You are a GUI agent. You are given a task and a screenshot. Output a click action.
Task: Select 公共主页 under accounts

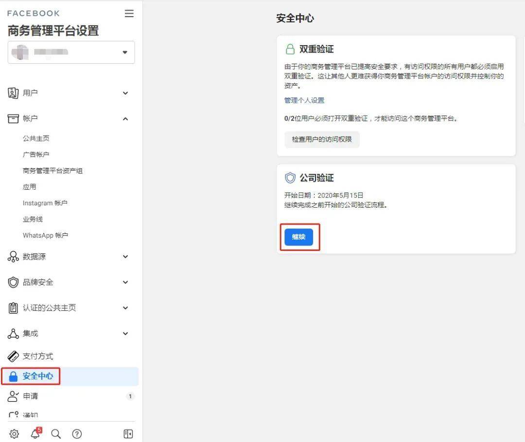click(36, 138)
